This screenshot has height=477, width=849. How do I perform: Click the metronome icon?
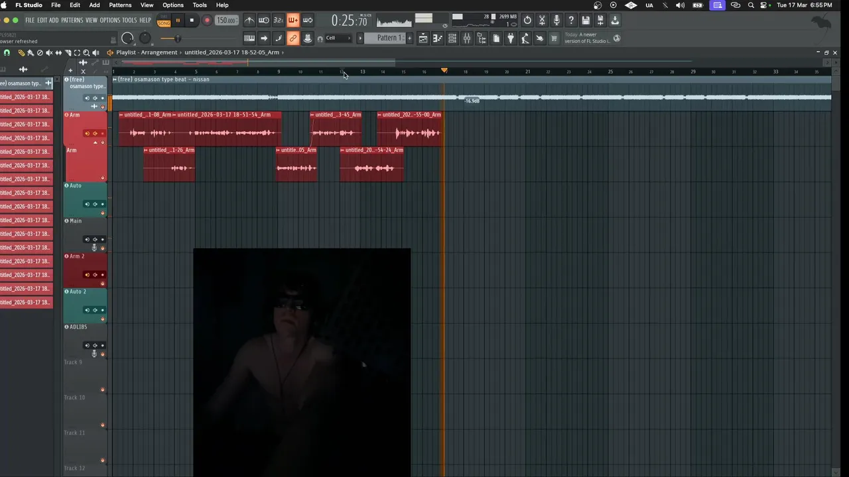[250, 21]
